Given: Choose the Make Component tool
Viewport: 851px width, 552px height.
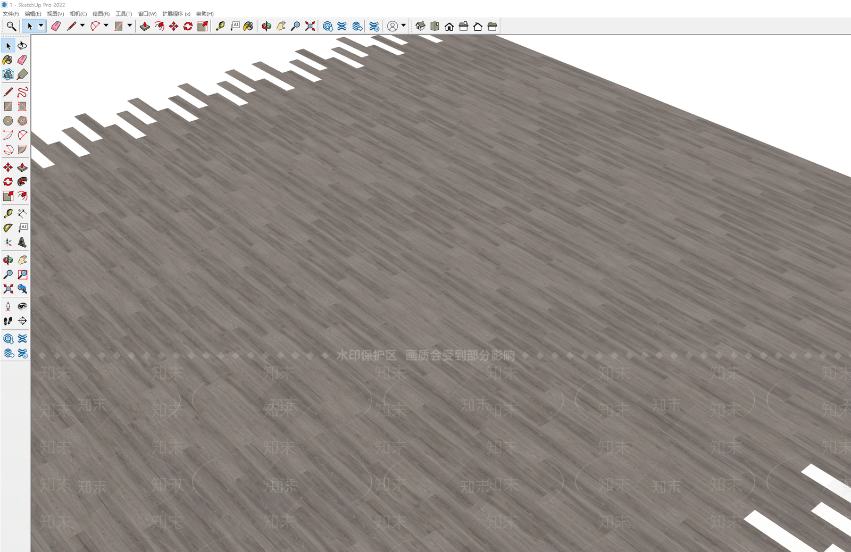Looking at the screenshot, I should click(8, 74).
